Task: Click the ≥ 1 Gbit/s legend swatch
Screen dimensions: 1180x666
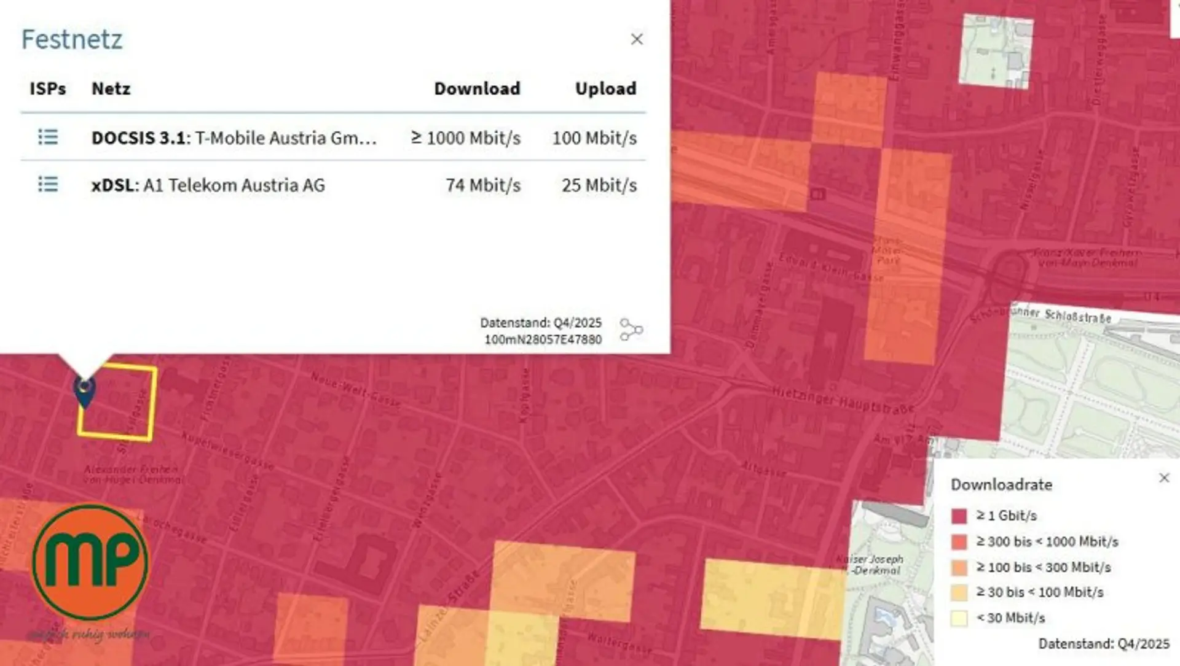Action: 959,516
